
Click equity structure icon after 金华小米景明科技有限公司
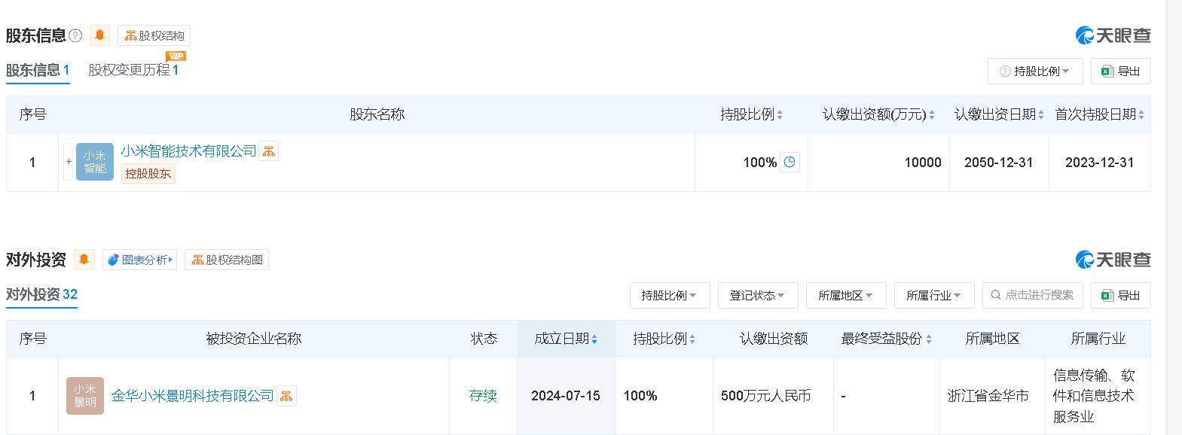pyautogui.click(x=286, y=396)
